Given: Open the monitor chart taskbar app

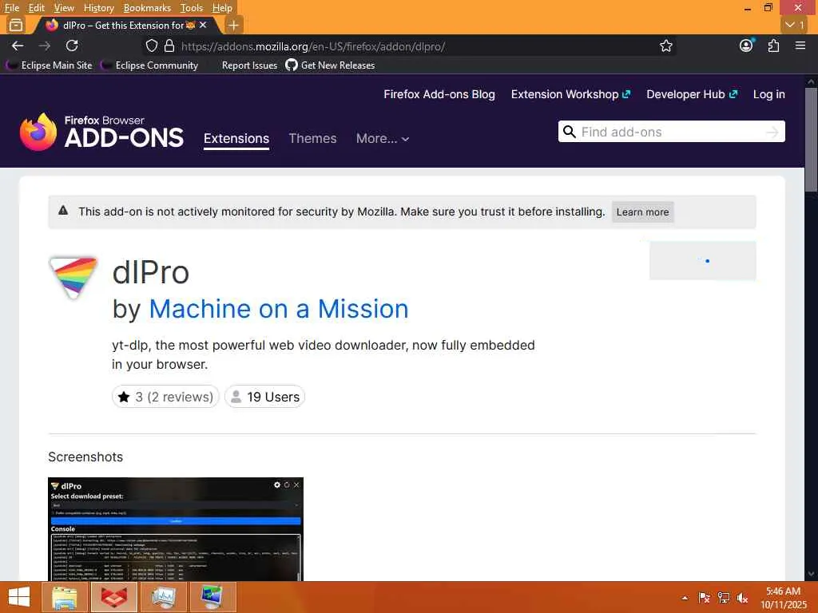Looking at the screenshot, I should point(163,597).
